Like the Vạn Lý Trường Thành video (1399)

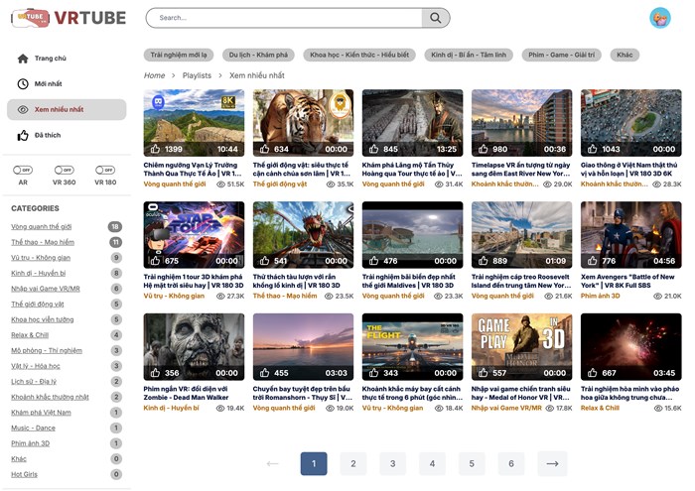[155, 149]
